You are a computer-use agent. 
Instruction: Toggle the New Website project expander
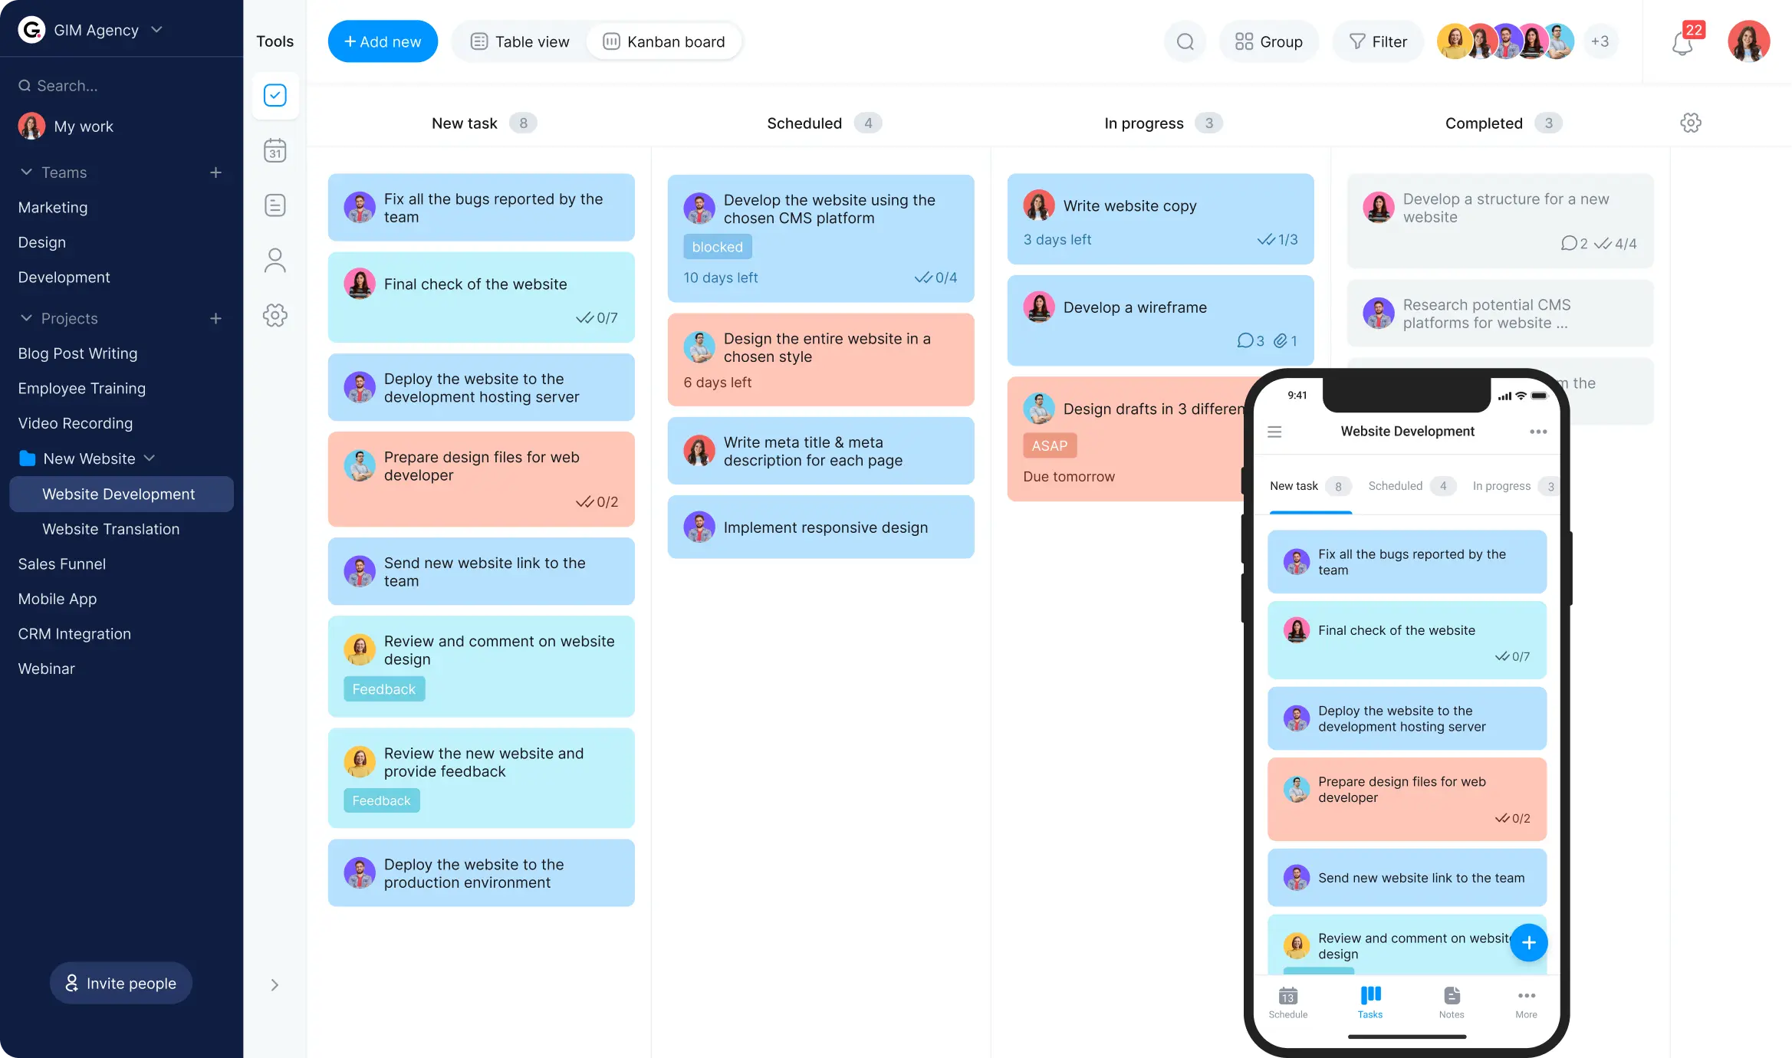click(x=151, y=458)
